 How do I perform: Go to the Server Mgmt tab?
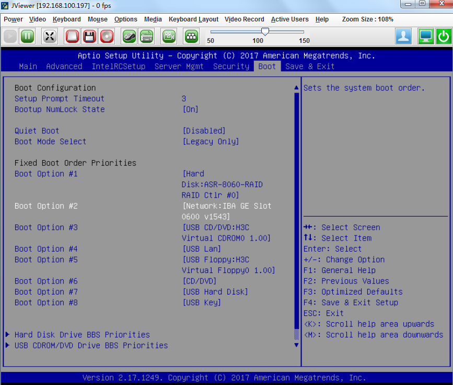pyautogui.click(x=179, y=66)
